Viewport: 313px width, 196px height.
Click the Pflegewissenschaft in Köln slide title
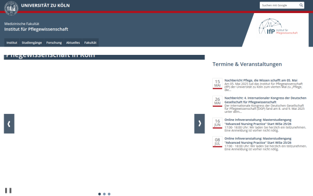pos(51,56)
